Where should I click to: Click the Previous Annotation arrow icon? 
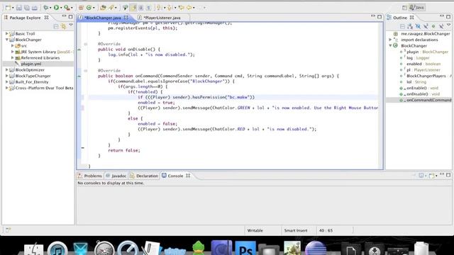(170, 8)
